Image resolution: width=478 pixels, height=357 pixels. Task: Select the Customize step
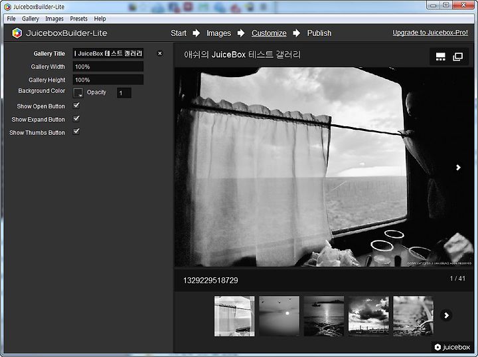[269, 33]
